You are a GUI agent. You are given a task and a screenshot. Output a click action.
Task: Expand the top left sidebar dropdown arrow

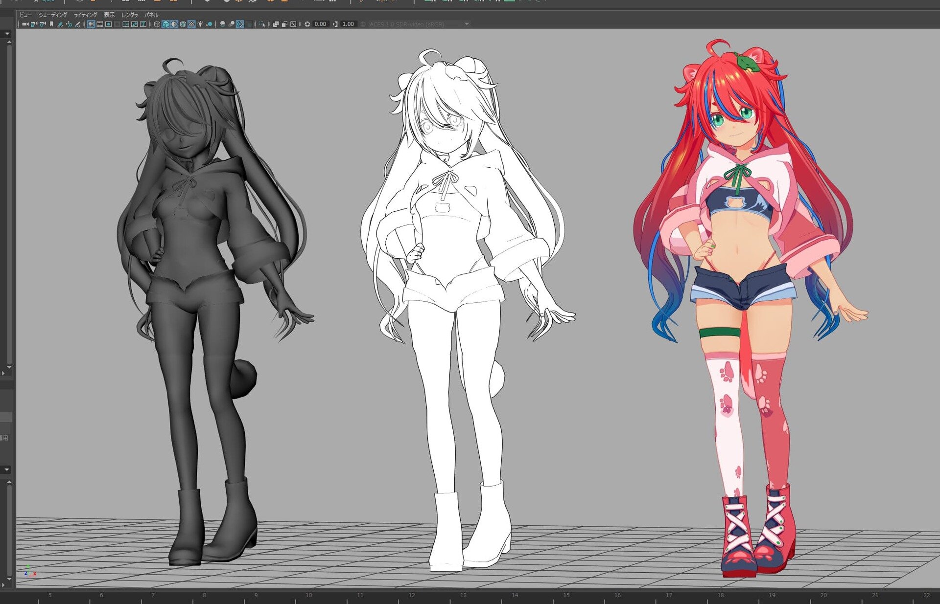pos(7,34)
